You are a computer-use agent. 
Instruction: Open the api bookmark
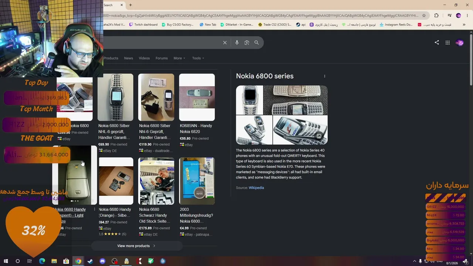tap(301, 25)
